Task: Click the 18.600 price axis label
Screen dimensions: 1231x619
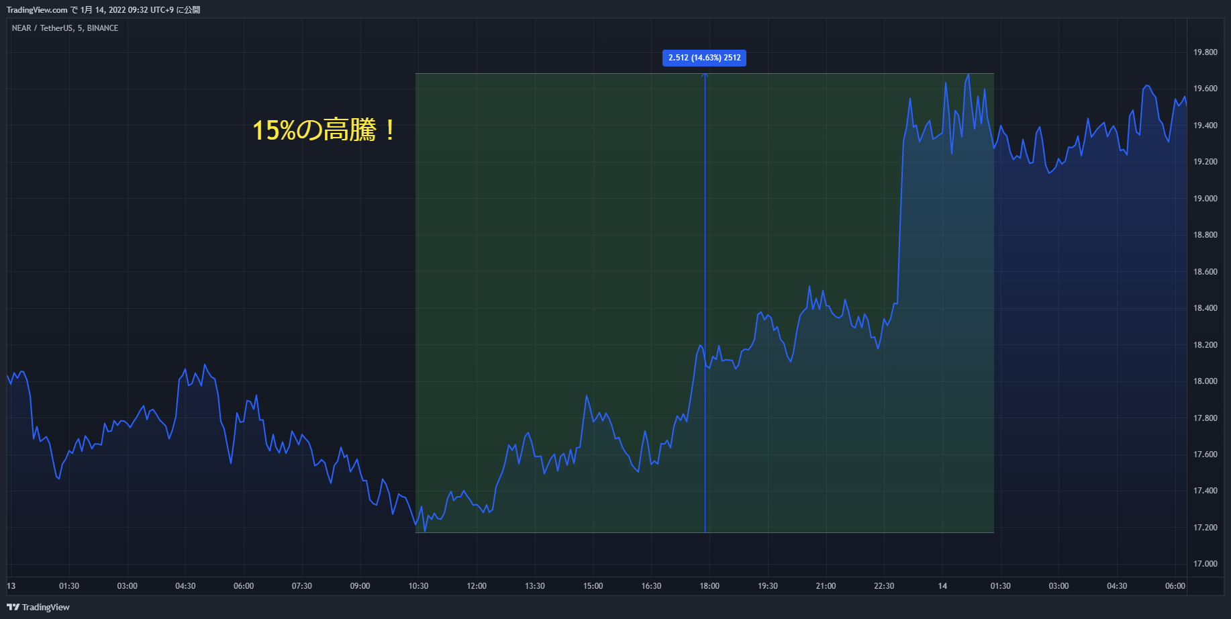Action: coord(1205,272)
